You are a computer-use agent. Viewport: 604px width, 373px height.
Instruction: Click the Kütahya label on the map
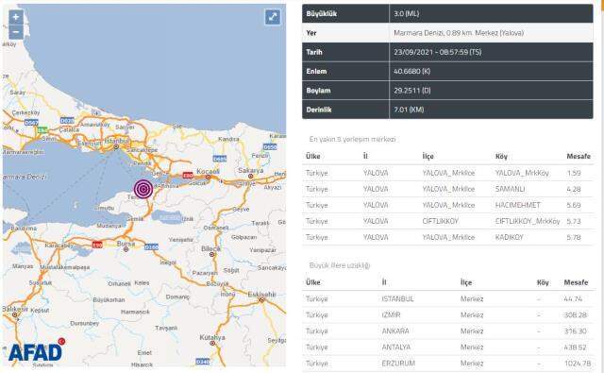[212, 337]
